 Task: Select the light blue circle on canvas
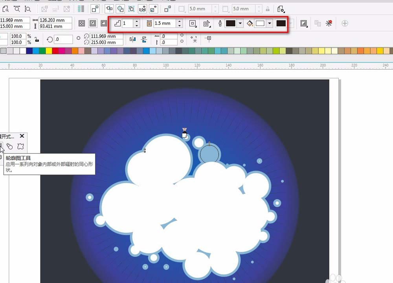click(209, 154)
